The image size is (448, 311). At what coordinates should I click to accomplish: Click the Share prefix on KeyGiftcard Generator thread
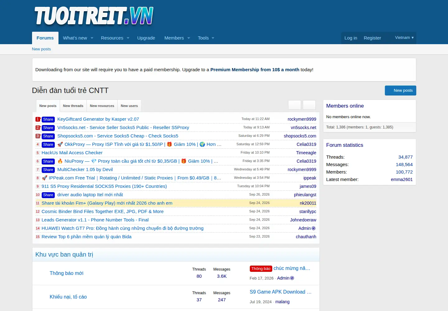48,119
